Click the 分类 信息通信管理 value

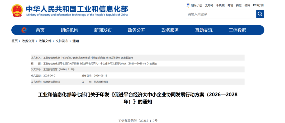(101, 82)
